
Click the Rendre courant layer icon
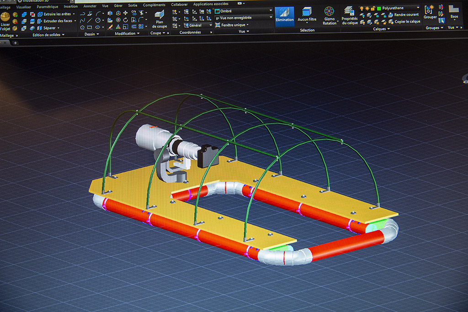[391, 15]
